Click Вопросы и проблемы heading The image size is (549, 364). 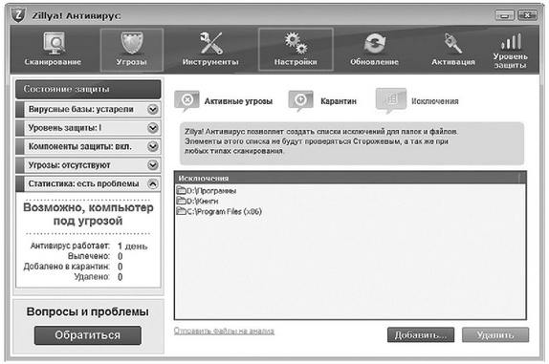pos(88,311)
